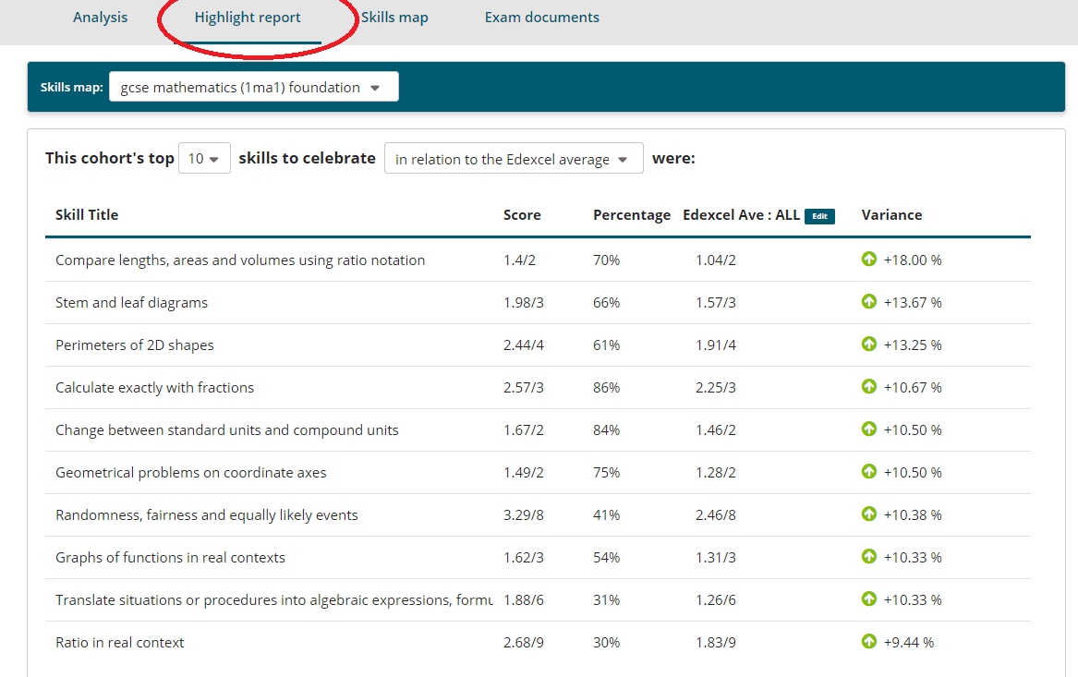Click the +9.44 % variance value
1078x677 pixels.
tap(909, 643)
